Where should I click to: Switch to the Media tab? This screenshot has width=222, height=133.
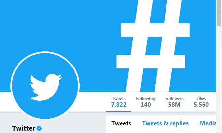tap(208, 123)
